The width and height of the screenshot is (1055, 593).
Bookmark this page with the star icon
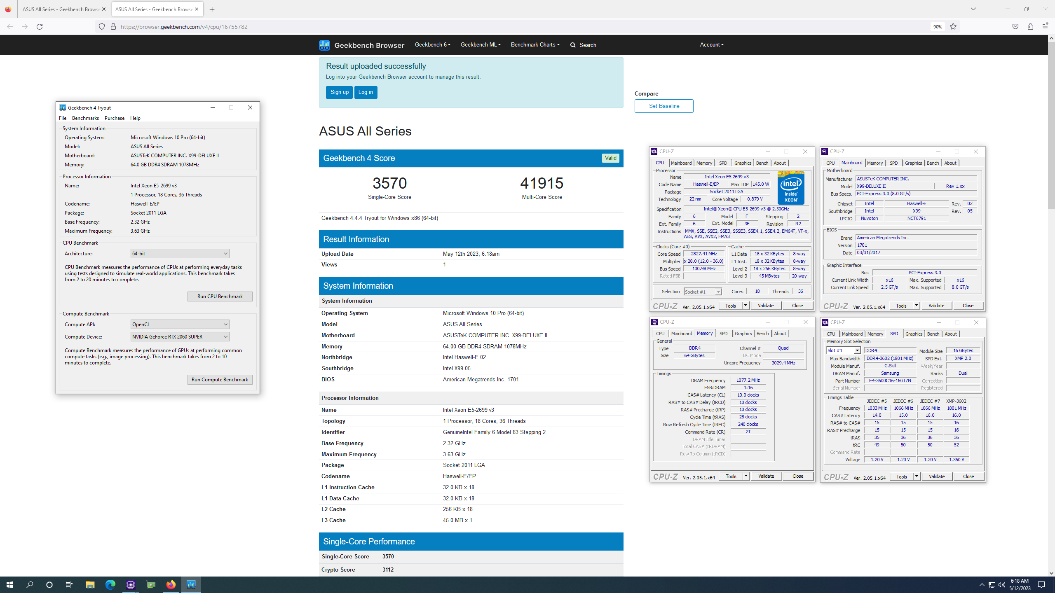[x=953, y=27]
